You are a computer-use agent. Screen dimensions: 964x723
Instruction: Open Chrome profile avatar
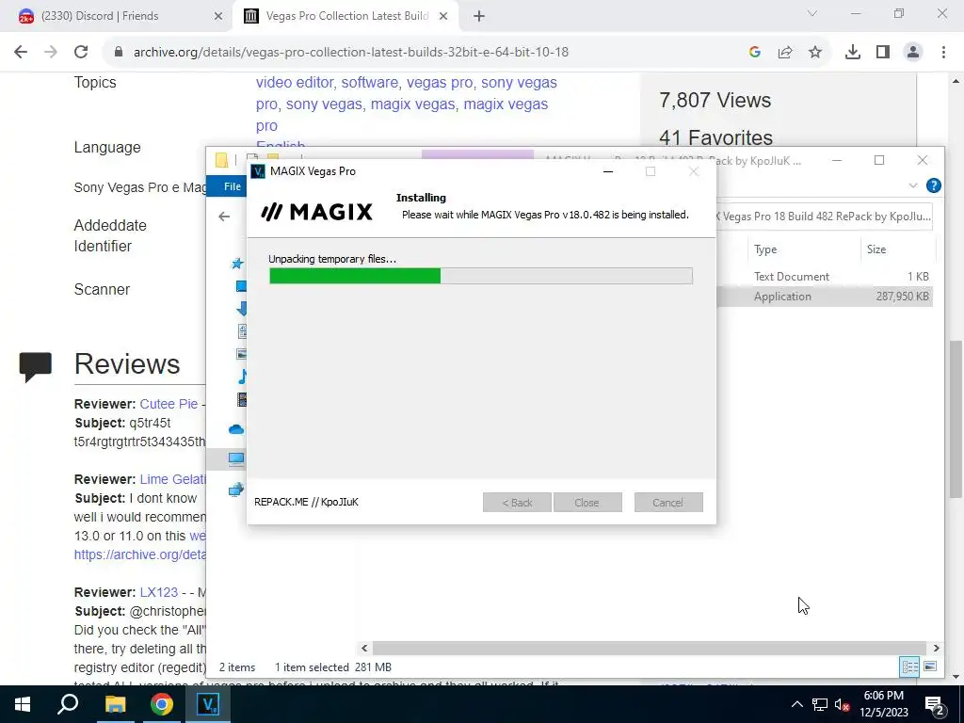tap(913, 53)
